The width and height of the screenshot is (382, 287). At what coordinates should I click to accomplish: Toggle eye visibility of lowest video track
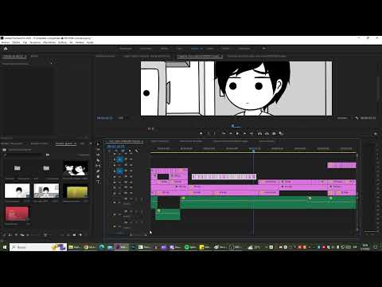pos(131,193)
